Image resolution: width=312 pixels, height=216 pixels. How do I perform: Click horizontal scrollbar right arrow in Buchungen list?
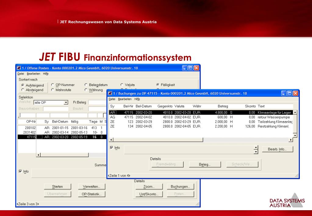coord(291,140)
